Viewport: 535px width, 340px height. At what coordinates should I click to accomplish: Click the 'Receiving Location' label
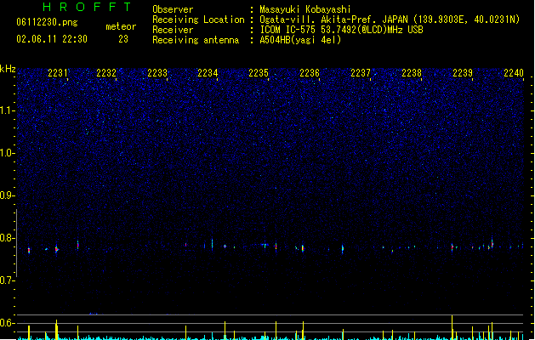point(198,20)
